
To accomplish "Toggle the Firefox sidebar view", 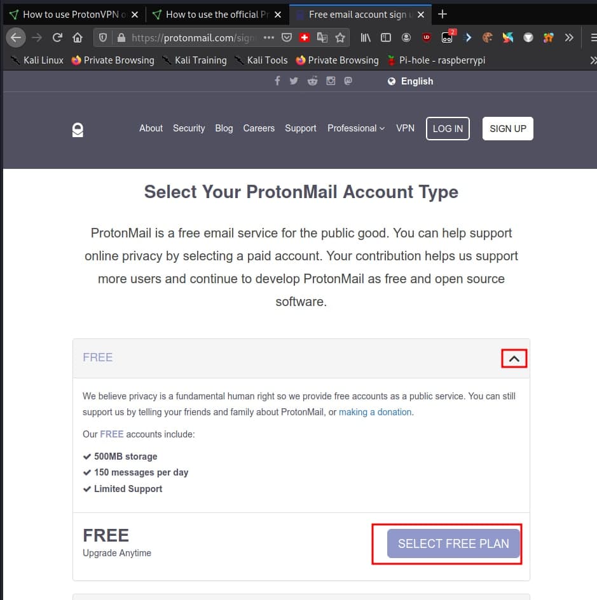I will pos(385,37).
